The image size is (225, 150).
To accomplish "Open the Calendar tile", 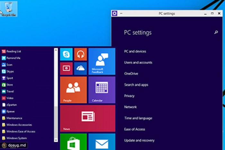I will pos(102,90).
